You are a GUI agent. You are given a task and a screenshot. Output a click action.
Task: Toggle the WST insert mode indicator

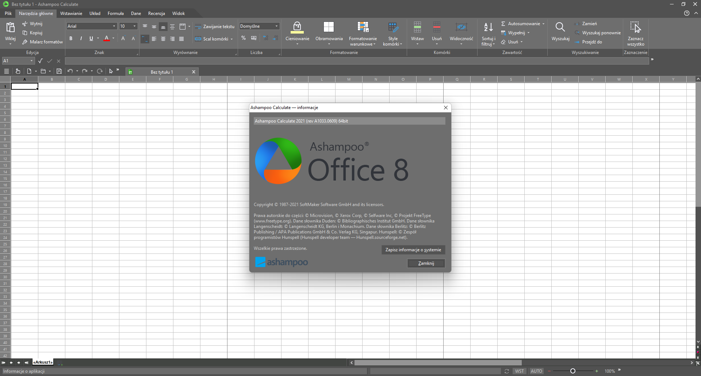click(x=519, y=371)
